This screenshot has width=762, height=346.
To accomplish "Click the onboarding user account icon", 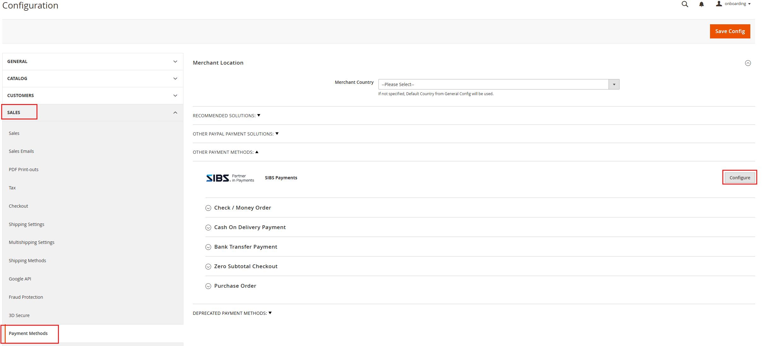I will [x=719, y=4].
